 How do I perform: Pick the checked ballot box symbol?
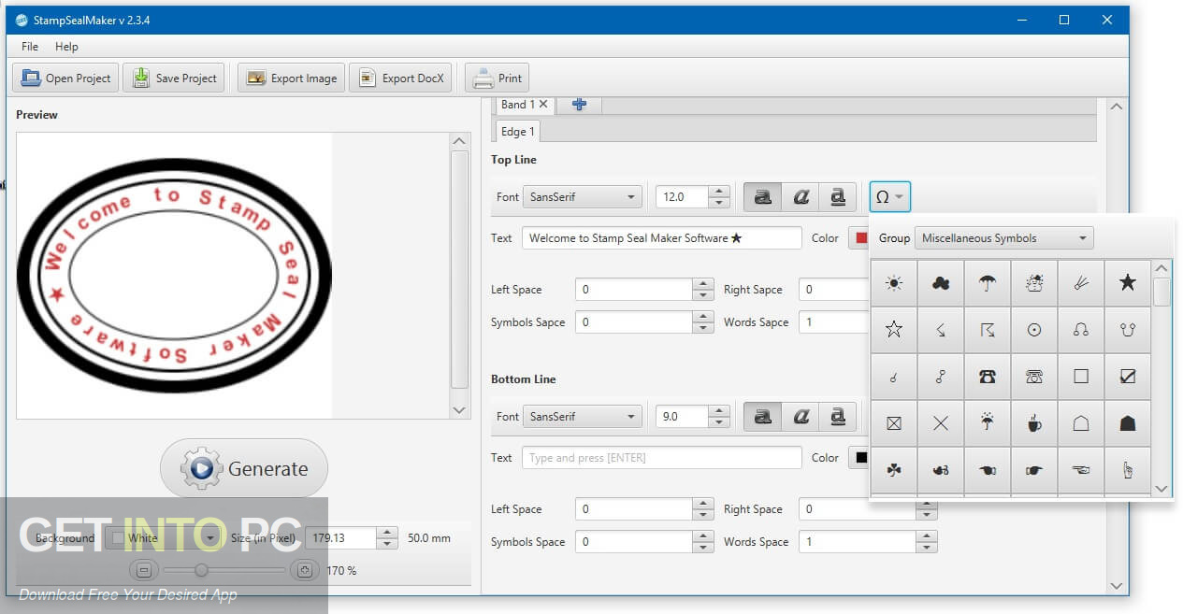point(1127,376)
